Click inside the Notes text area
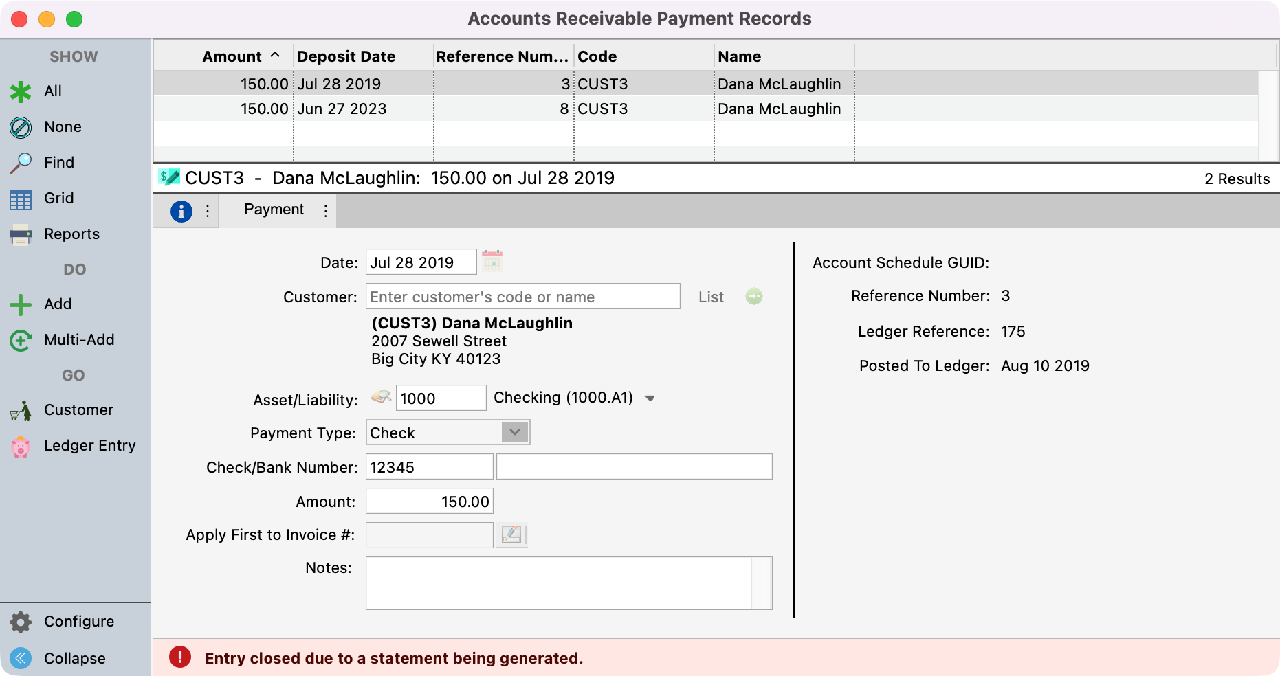The width and height of the screenshot is (1280, 676). click(x=558, y=583)
